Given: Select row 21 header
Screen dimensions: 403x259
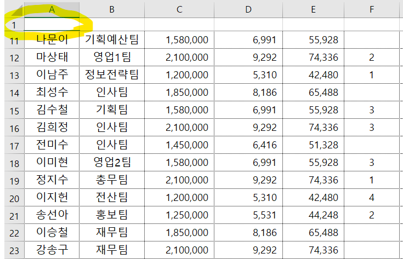Looking at the screenshot, I should tap(14, 215).
